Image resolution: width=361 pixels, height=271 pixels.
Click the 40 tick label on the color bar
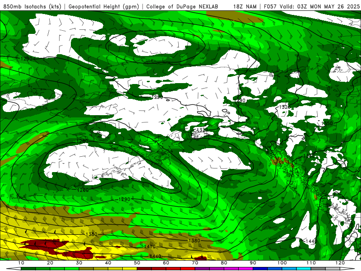coord(108,263)
